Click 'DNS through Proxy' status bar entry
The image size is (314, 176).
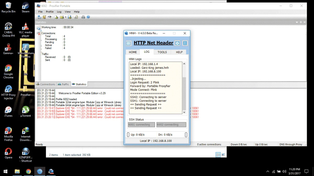tap(291, 144)
